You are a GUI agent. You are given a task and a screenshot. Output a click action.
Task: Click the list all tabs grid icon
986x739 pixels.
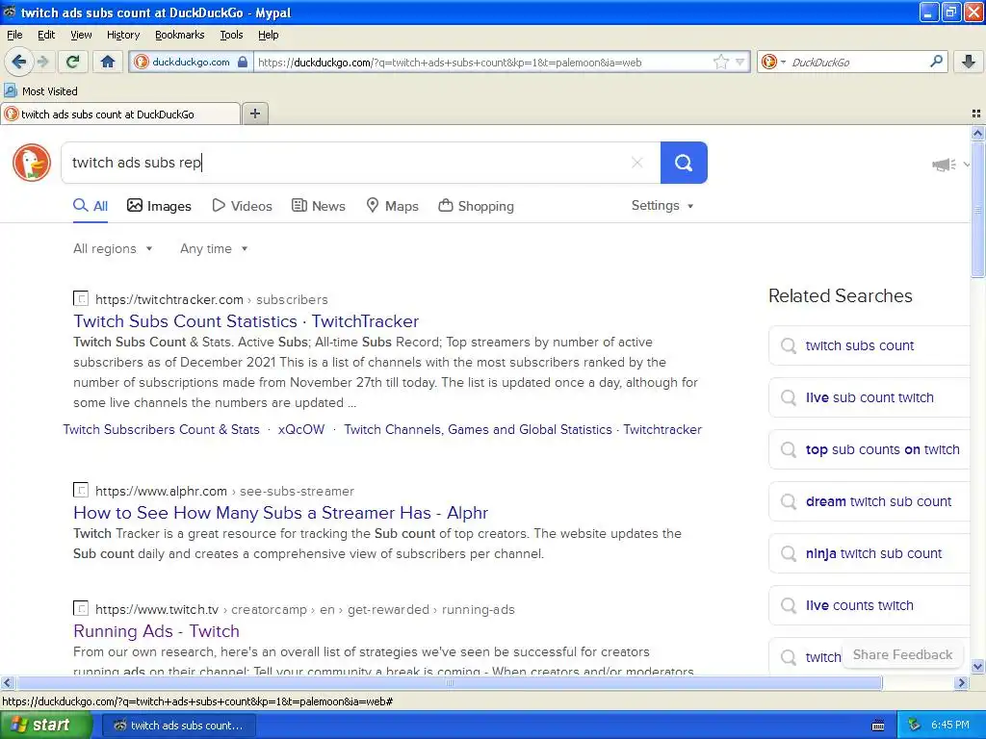tap(976, 114)
